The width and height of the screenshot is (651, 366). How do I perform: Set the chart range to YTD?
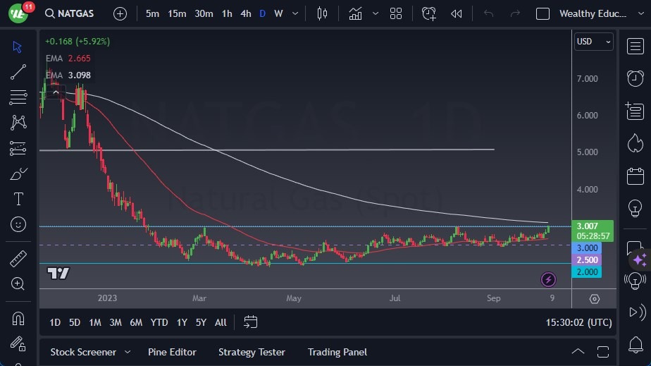[x=159, y=322]
